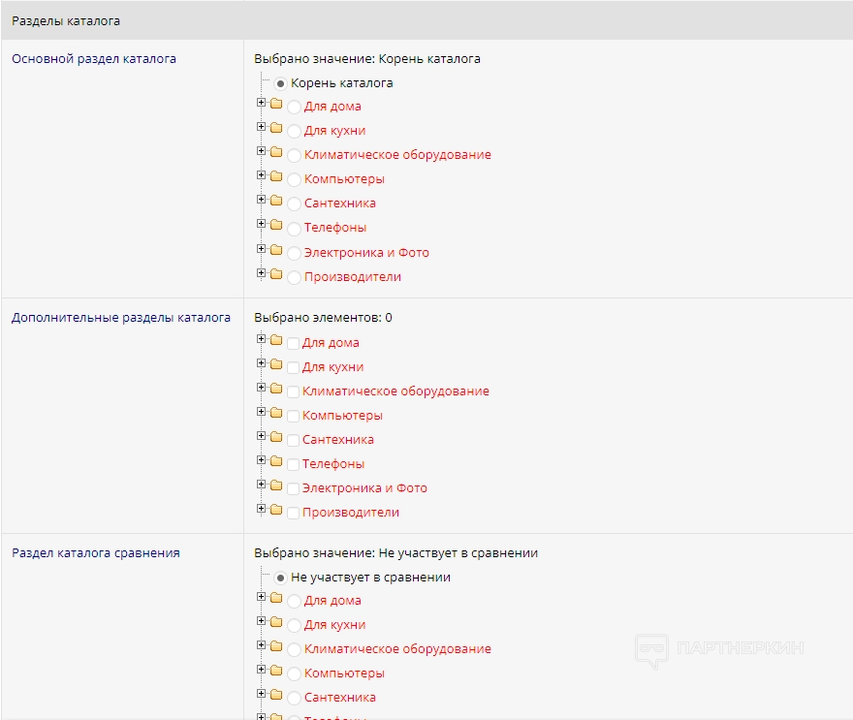The image size is (853, 720).
Task: Expand Телефоны node in main catalog section
Action: (x=261, y=225)
